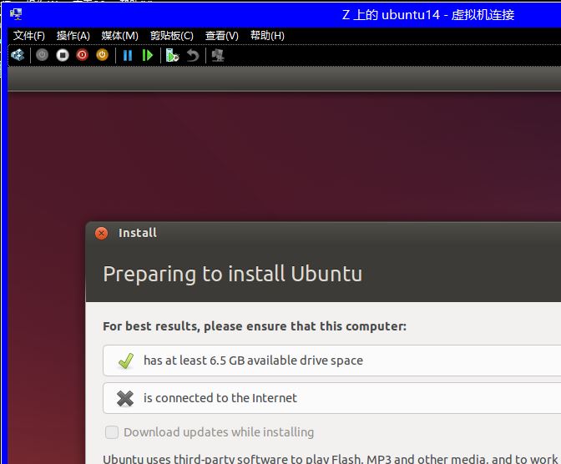Click 'has at least 6.5 GB available drive space'
Screen dimensions: 561x464
(253, 361)
